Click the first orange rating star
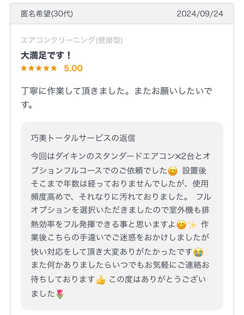244x315 pixels. pos(24,68)
